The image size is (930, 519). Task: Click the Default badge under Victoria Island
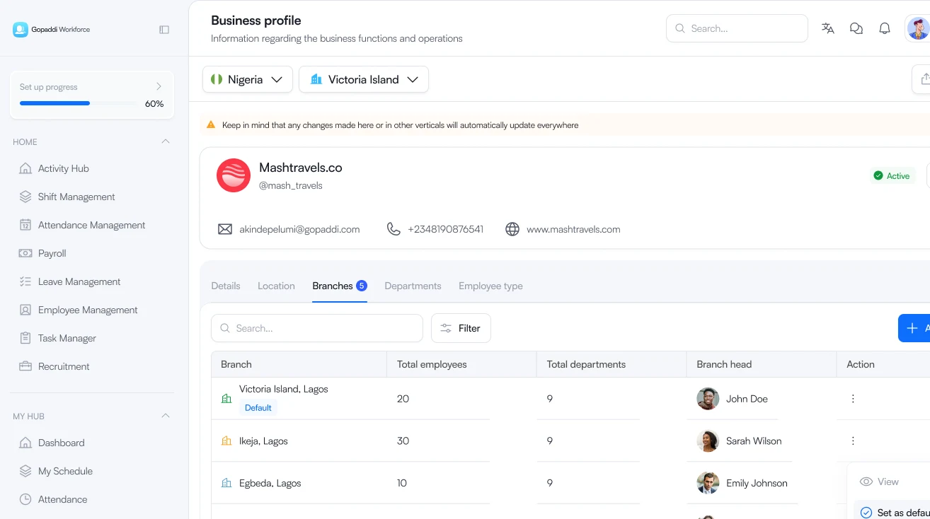(x=258, y=407)
